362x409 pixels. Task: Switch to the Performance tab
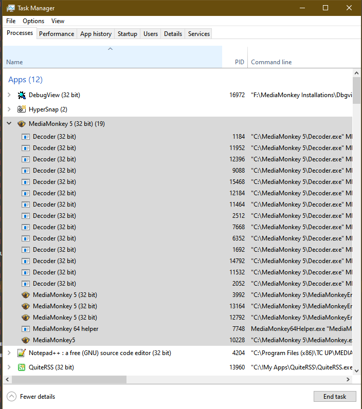(57, 34)
